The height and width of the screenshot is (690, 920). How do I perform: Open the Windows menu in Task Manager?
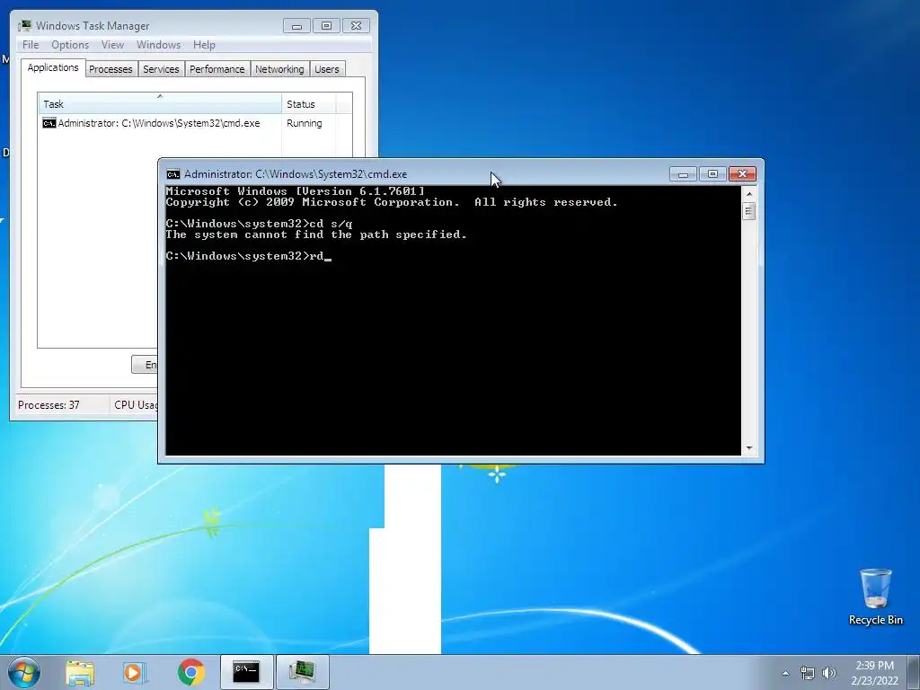[158, 45]
